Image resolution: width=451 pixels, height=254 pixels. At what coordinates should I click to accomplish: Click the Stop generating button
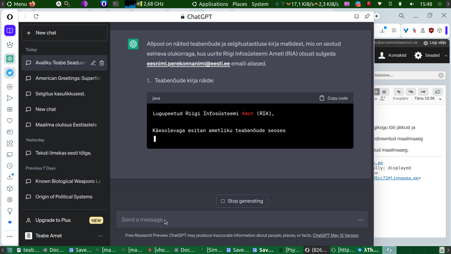pyautogui.click(x=242, y=201)
